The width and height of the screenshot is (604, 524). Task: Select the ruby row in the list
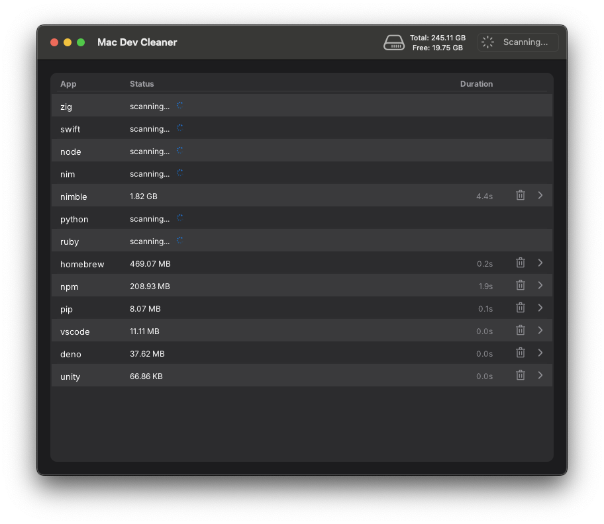(x=265, y=240)
